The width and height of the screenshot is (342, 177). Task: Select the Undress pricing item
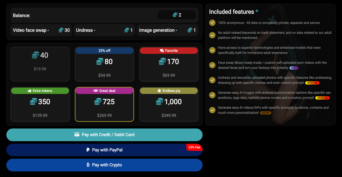[x=104, y=30]
